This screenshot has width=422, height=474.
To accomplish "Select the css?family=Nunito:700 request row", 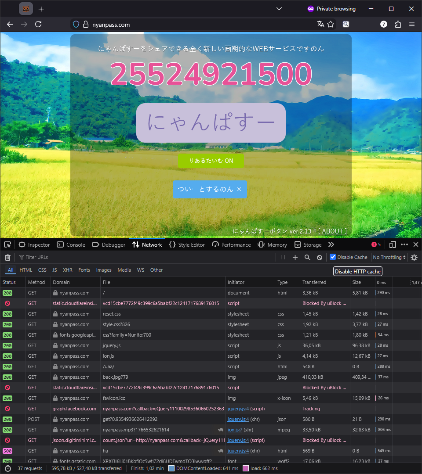I will [x=211, y=335].
